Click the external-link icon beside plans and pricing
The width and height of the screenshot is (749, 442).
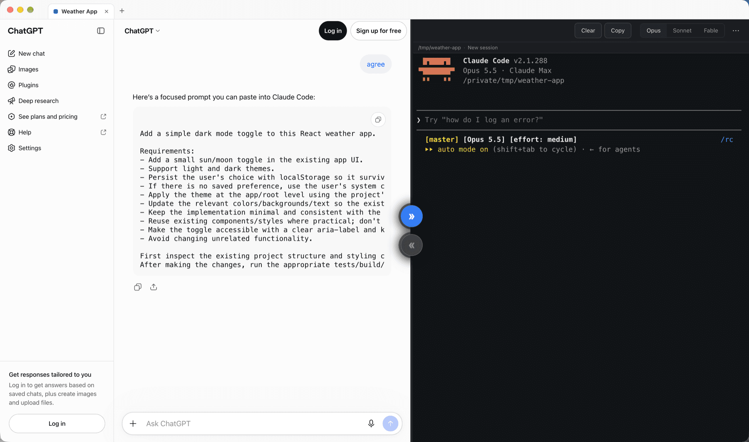pyautogui.click(x=103, y=117)
